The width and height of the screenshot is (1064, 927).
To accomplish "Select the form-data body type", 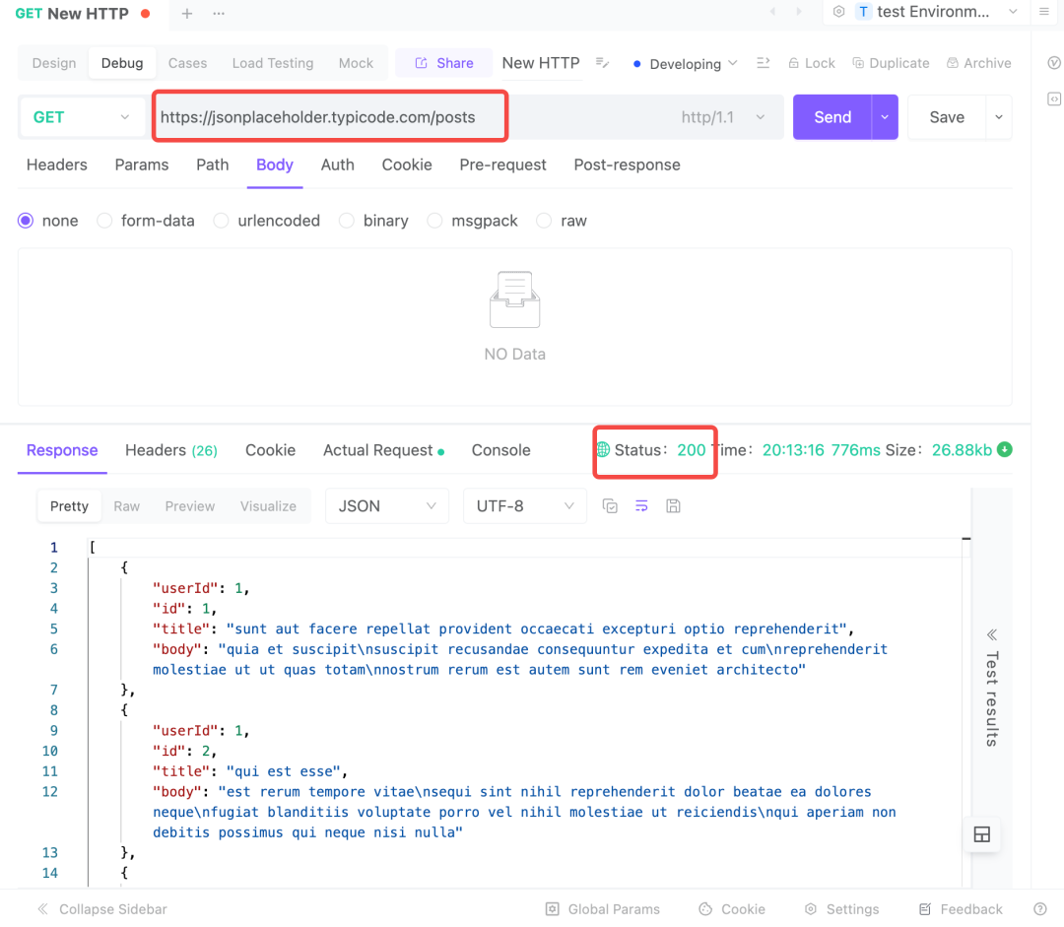I will click(x=104, y=221).
